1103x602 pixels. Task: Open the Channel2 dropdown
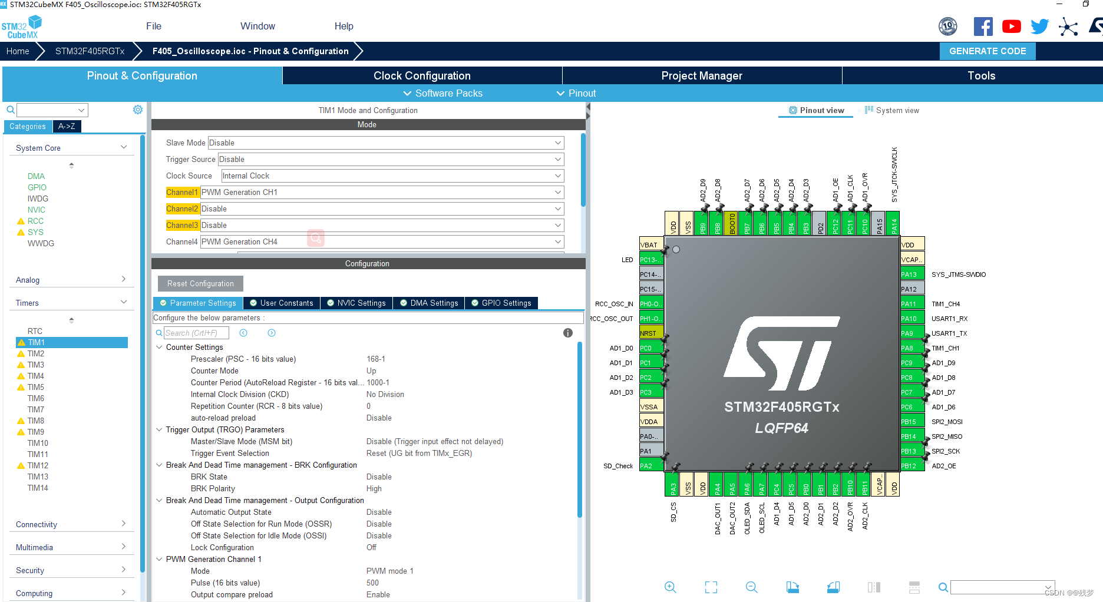382,209
